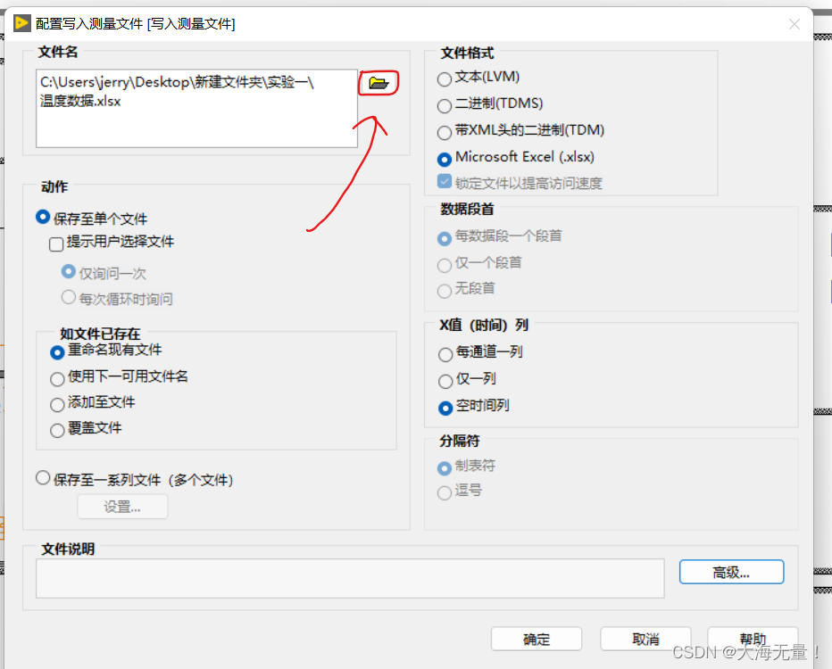
Task: Click the 取消 cancel button
Action: pos(645,639)
